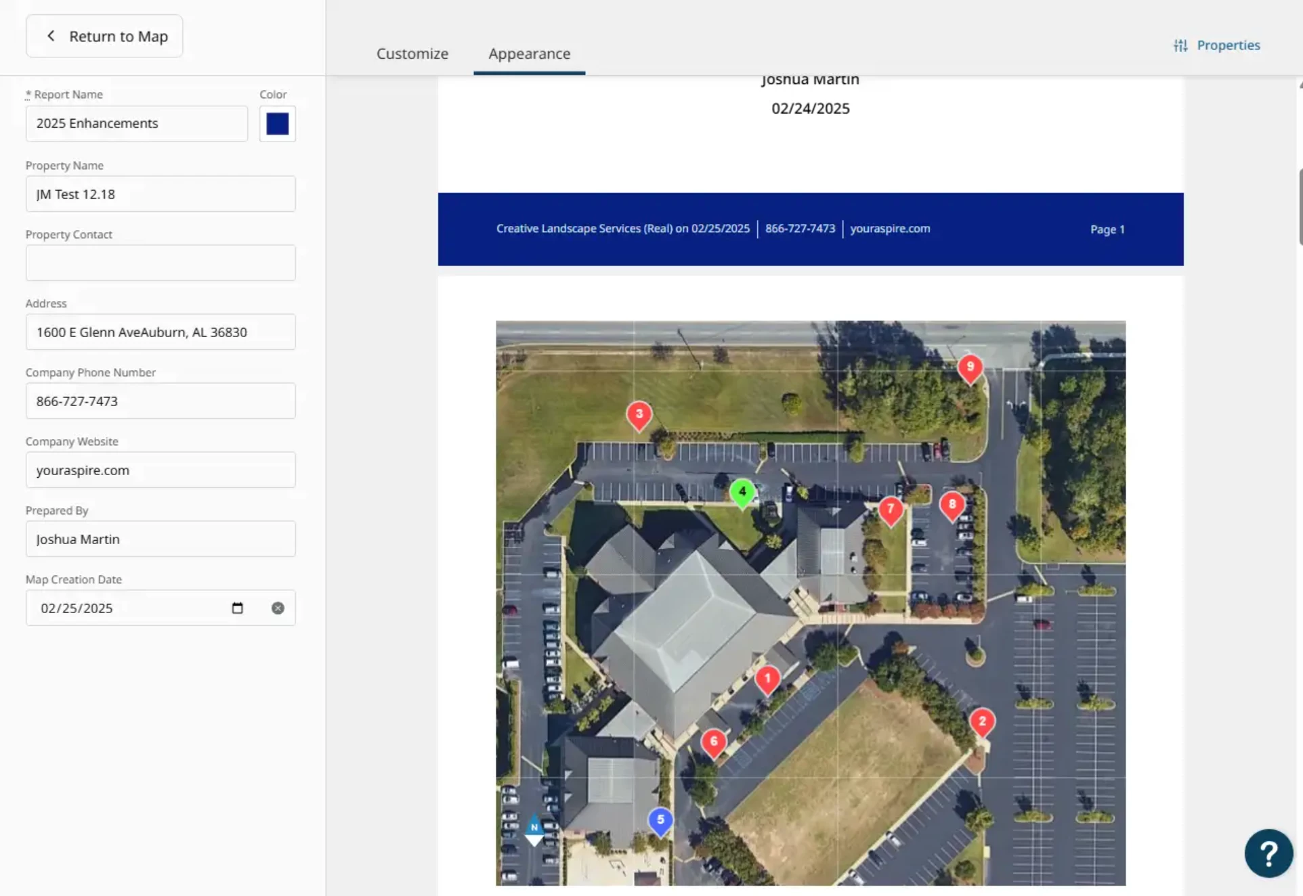Select the Appearance tab
Image resolution: width=1303 pixels, height=896 pixels.
[x=529, y=53]
